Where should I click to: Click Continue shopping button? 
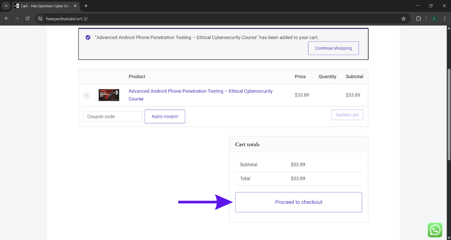point(333,48)
